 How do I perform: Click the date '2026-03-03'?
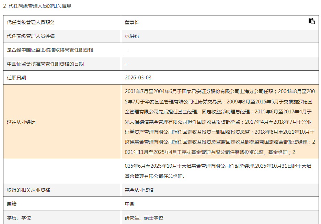tap(138, 78)
